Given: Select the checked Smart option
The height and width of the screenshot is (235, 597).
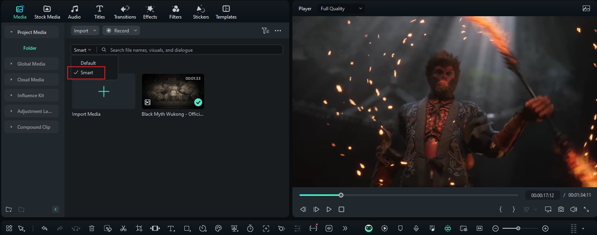Looking at the screenshot, I should (x=86, y=73).
